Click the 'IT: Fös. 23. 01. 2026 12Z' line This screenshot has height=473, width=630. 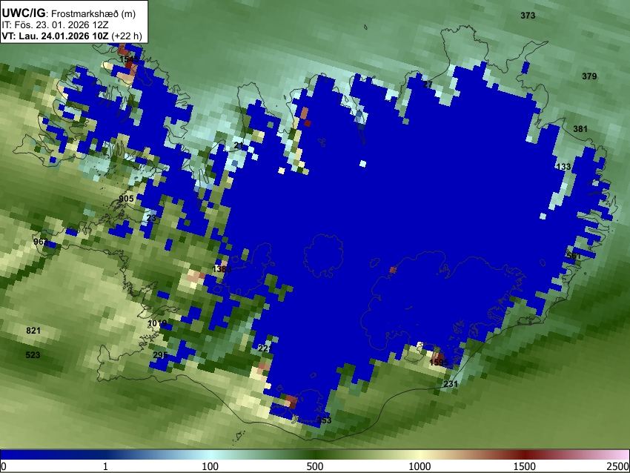pos(55,25)
